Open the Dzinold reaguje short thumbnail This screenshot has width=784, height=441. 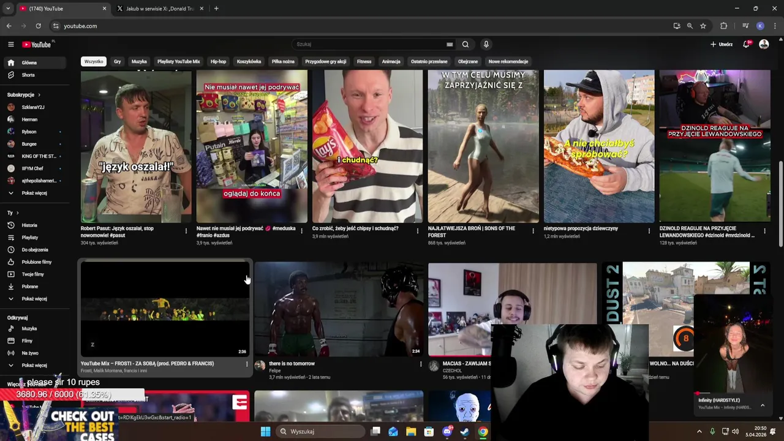pos(715,146)
